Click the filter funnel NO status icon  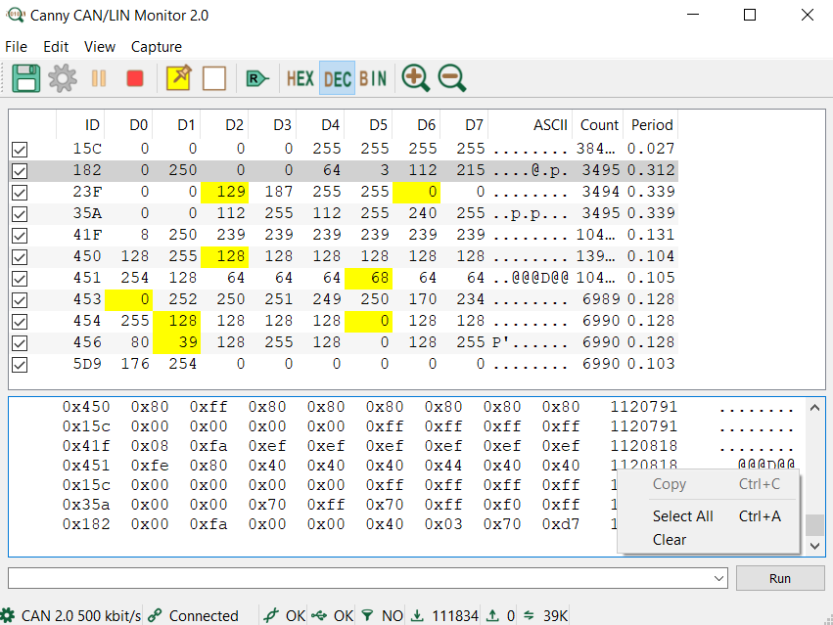pyautogui.click(x=367, y=615)
